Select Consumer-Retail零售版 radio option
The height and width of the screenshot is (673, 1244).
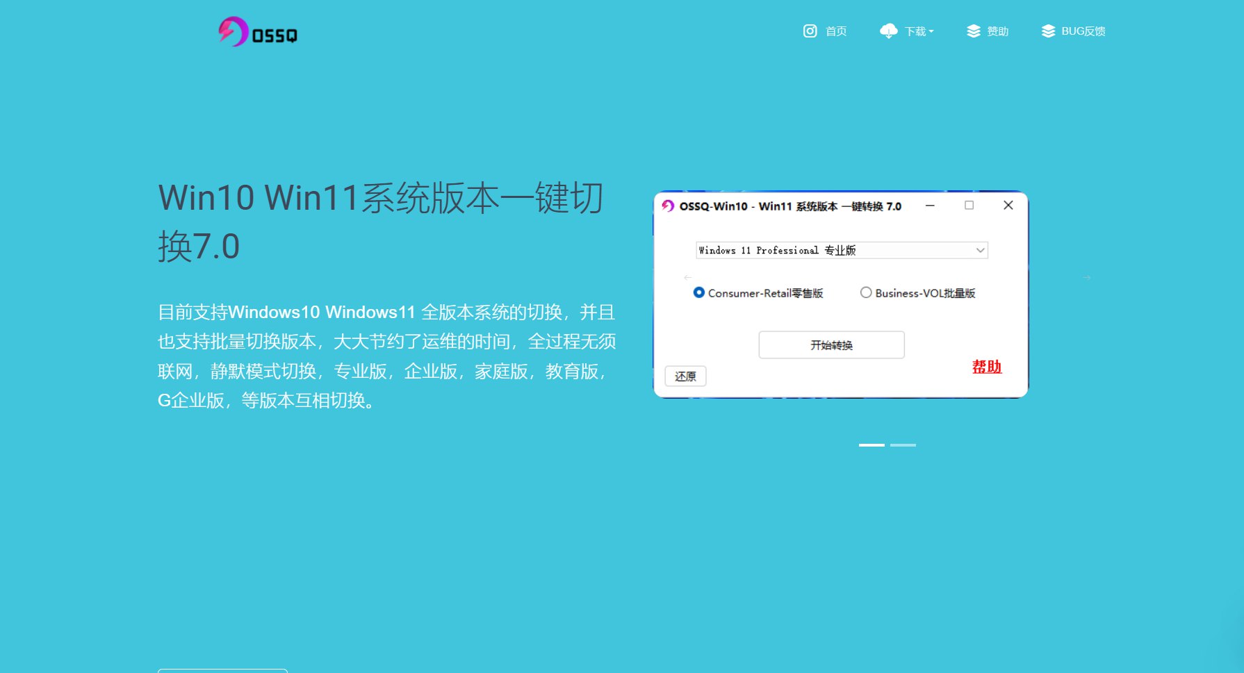coord(758,293)
